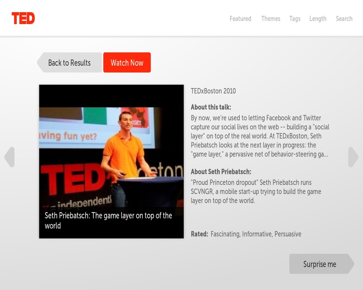Screen dimensions: 363x290
Task: Click the 'About this talk:' heading
Action: pyautogui.click(x=211, y=107)
